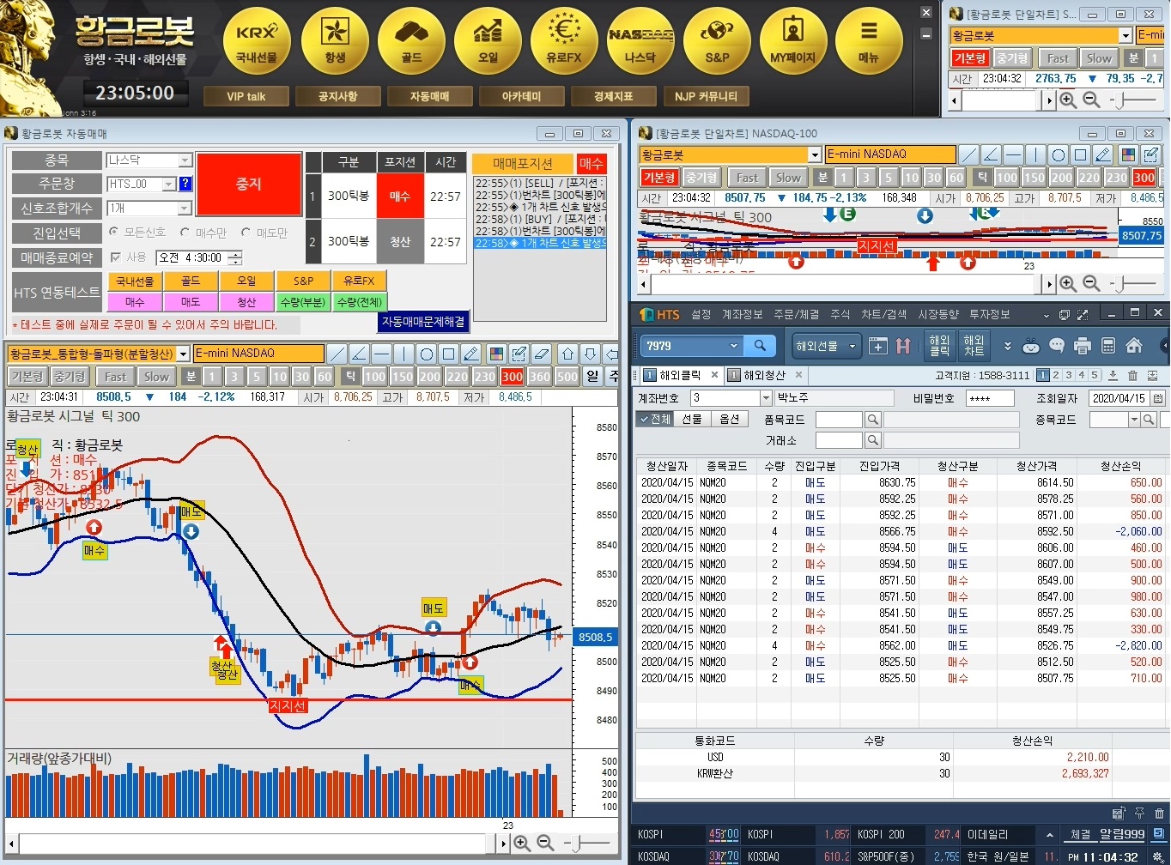Go to HTS home icon
Viewport: 1171px width, 865px height.
pyautogui.click(x=1134, y=346)
